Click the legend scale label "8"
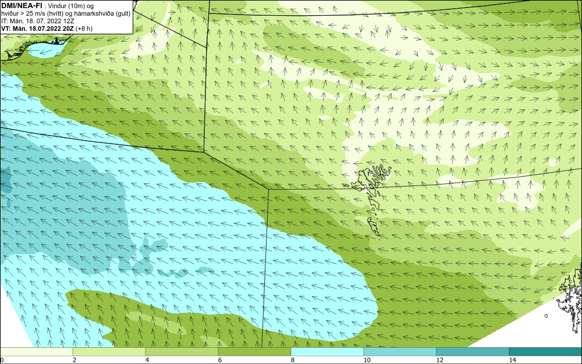This screenshot has height=364, width=582. pyautogui.click(x=293, y=360)
